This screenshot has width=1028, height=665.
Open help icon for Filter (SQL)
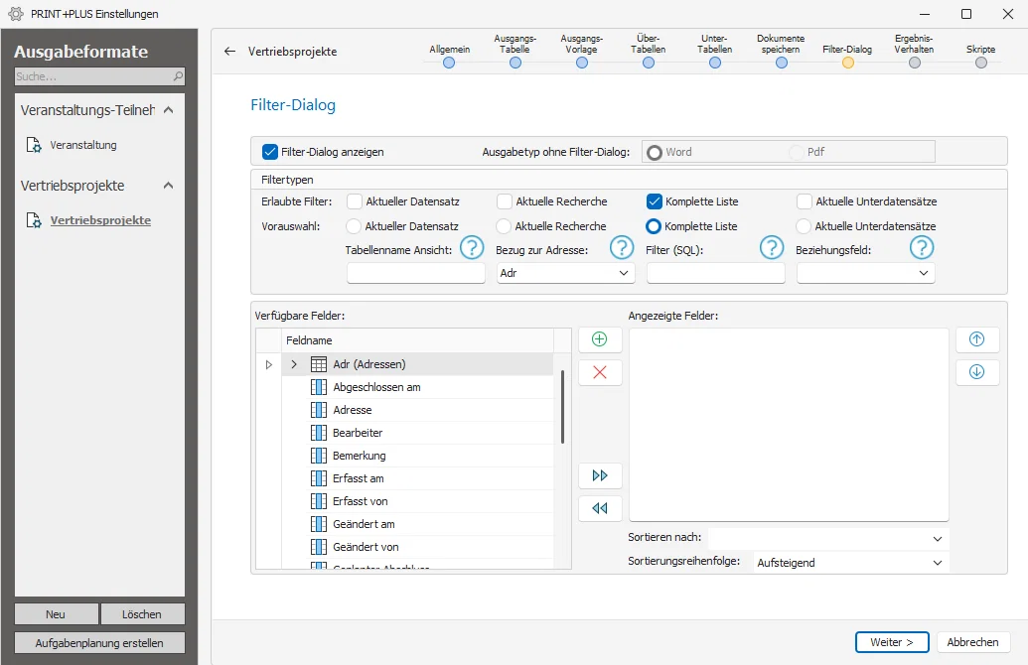coord(772,248)
